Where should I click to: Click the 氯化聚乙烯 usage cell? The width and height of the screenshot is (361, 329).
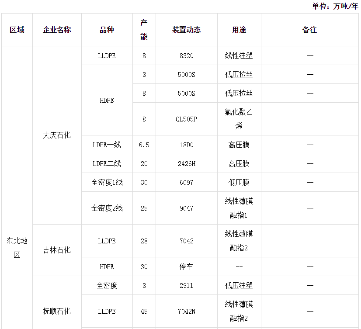coord(239,119)
